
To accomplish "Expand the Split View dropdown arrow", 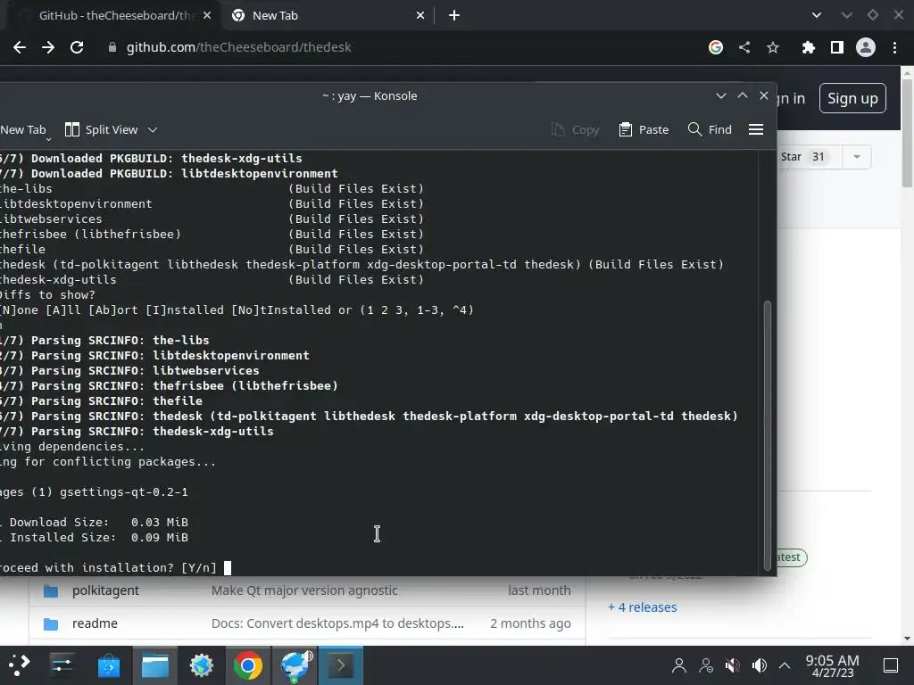I will 153,130.
